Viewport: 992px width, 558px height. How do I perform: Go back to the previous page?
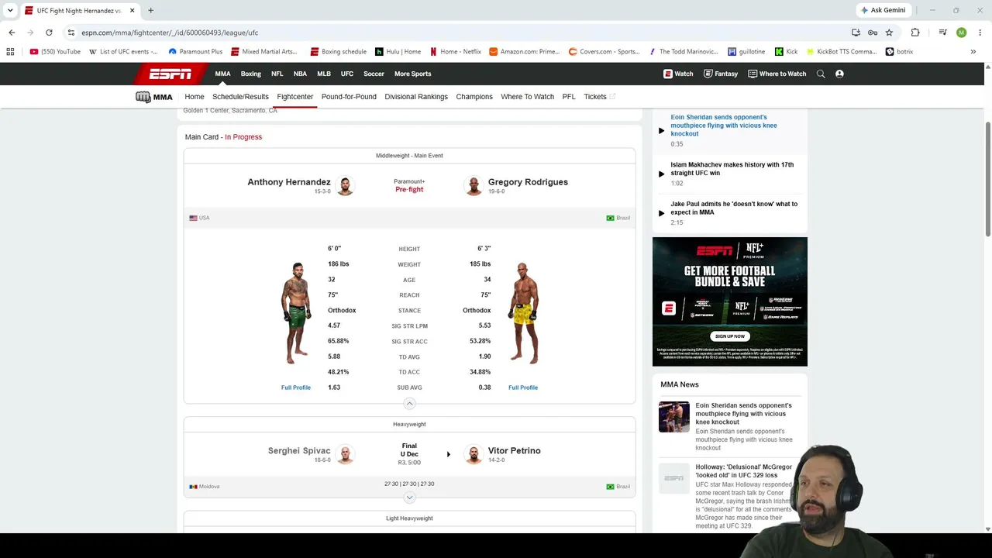click(12, 33)
